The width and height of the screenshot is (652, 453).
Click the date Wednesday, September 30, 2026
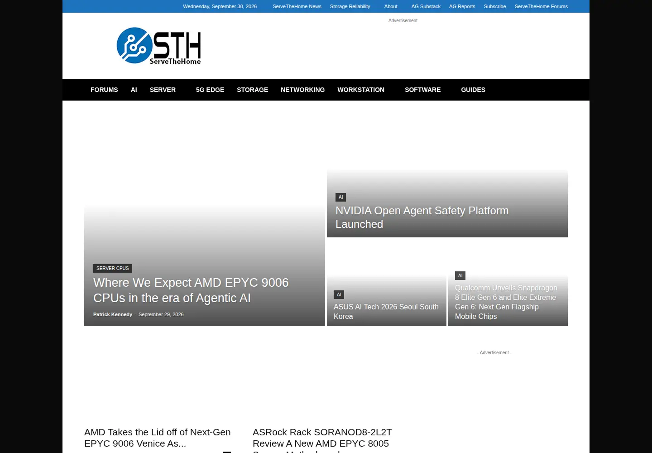(220, 6)
